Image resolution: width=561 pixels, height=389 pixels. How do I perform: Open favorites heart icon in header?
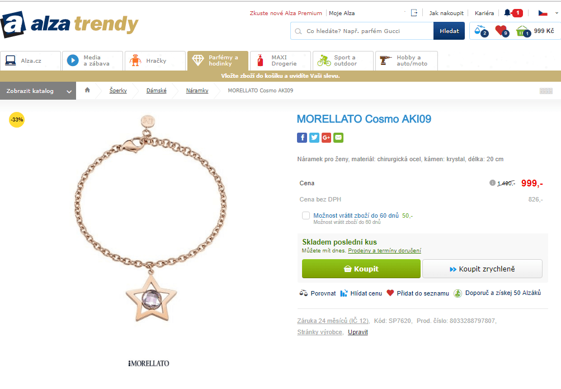502,31
